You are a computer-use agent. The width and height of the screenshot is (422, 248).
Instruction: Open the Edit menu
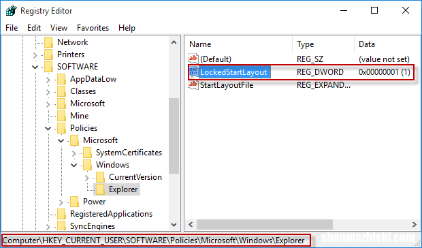[x=34, y=28]
